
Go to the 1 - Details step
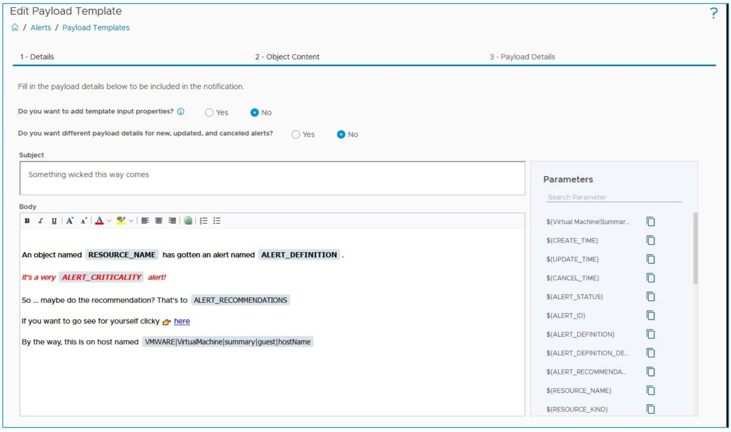tap(37, 57)
